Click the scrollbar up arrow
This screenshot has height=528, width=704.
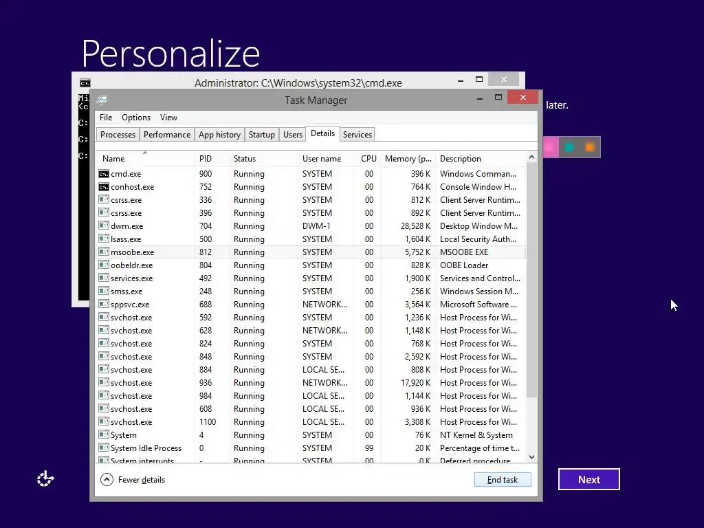(x=531, y=157)
